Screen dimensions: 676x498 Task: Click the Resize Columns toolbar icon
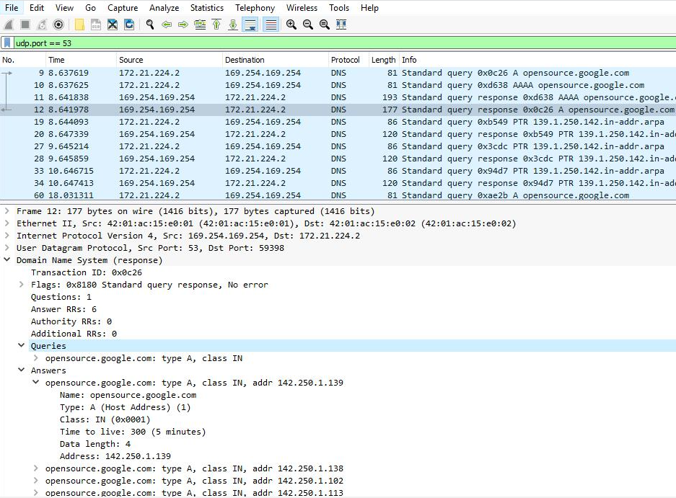[341, 24]
